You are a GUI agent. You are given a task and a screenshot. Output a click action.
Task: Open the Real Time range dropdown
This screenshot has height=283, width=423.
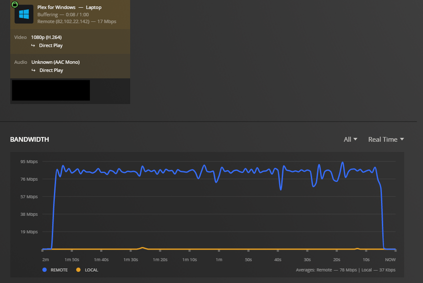click(x=386, y=140)
